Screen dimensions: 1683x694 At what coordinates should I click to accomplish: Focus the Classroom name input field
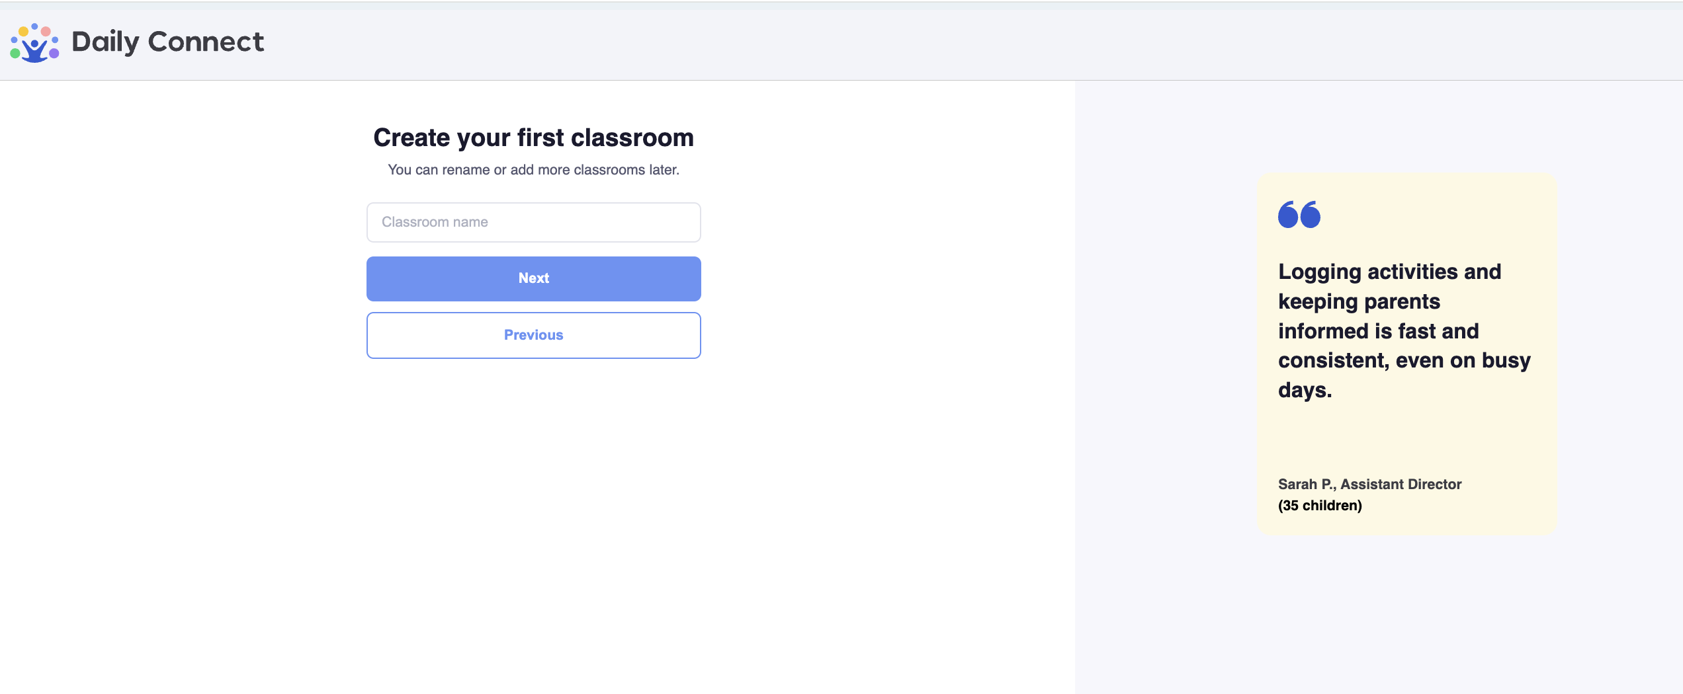(533, 222)
